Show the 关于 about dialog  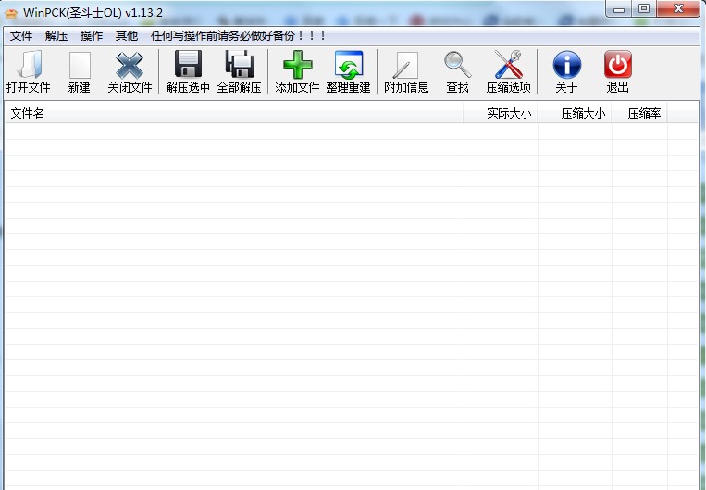coord(566,72)
